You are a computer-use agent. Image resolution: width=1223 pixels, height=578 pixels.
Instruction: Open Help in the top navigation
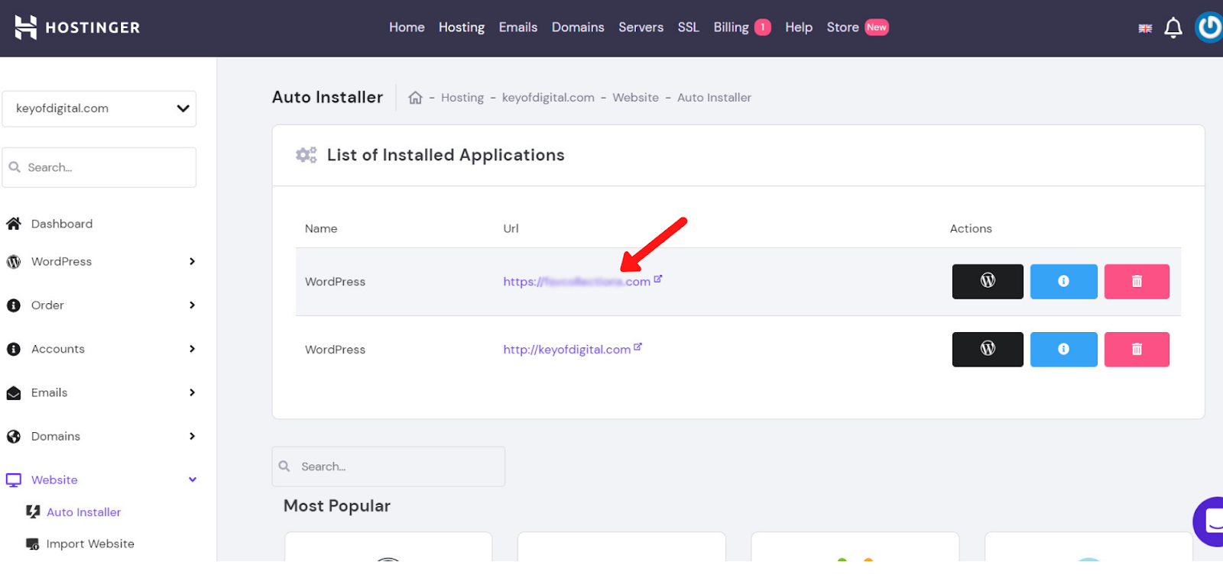(x=799, y=27)
